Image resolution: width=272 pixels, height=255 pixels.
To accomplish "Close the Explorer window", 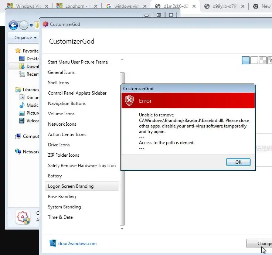I will (171, 15).
